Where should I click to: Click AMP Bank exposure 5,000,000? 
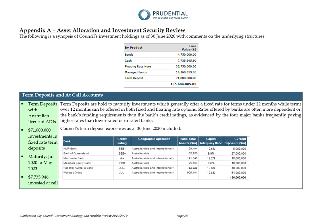[x=240, y=149]
